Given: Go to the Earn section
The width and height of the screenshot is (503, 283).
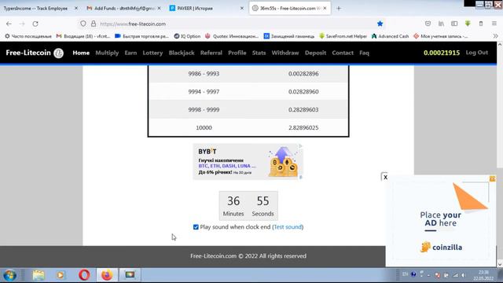Looking at the screenshot, I should pos(130,53).
